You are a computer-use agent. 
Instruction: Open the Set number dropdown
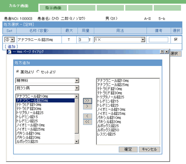[x=12, y=40]
